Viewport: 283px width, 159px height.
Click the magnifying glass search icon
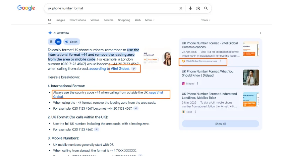[x=206, y=8]
